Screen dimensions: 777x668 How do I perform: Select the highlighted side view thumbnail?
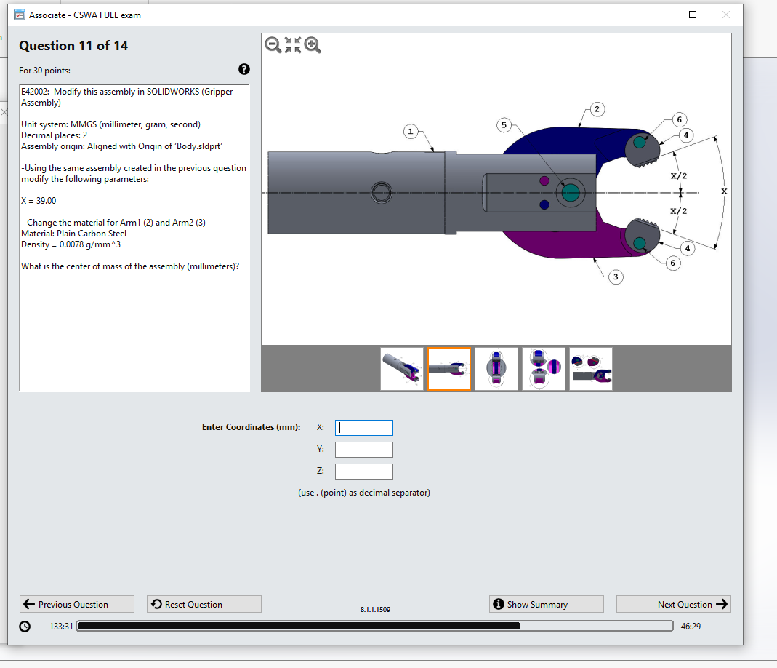449,369
